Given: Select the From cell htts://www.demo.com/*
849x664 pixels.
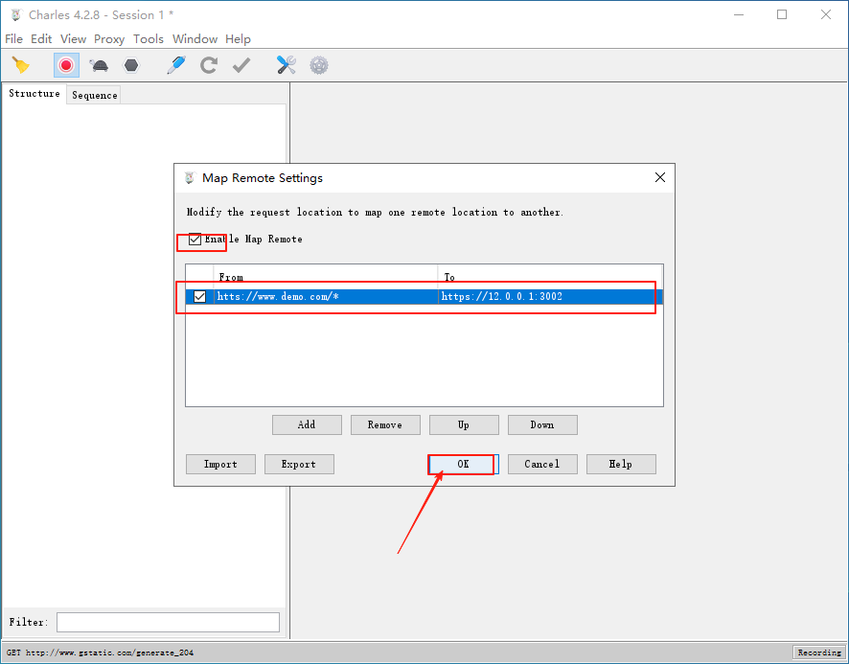Looking at the screenshot, I should (x=326, y=296).
